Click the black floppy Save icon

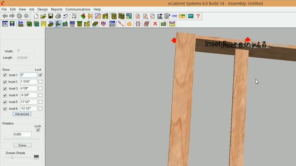tap(50, 16)
